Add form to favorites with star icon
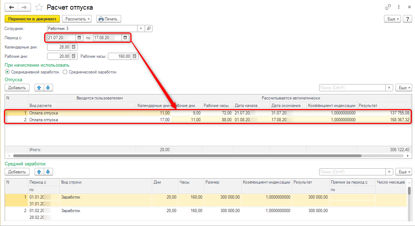 (x=40, y=7)
